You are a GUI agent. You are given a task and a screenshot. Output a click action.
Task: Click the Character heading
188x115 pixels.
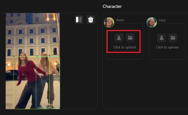pyautogui.click(x=112, y=6)
